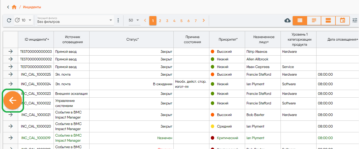
Task: Click Внешняя эскалация source cell
Action: click(72, 94)
